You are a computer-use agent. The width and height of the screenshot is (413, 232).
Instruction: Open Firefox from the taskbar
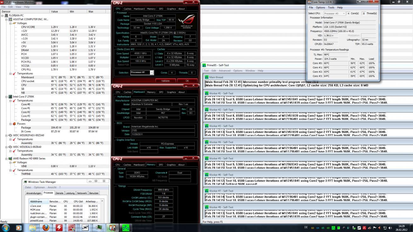pos(46,228)
